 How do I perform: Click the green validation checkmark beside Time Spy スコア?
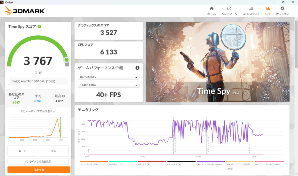pos(39,27)
